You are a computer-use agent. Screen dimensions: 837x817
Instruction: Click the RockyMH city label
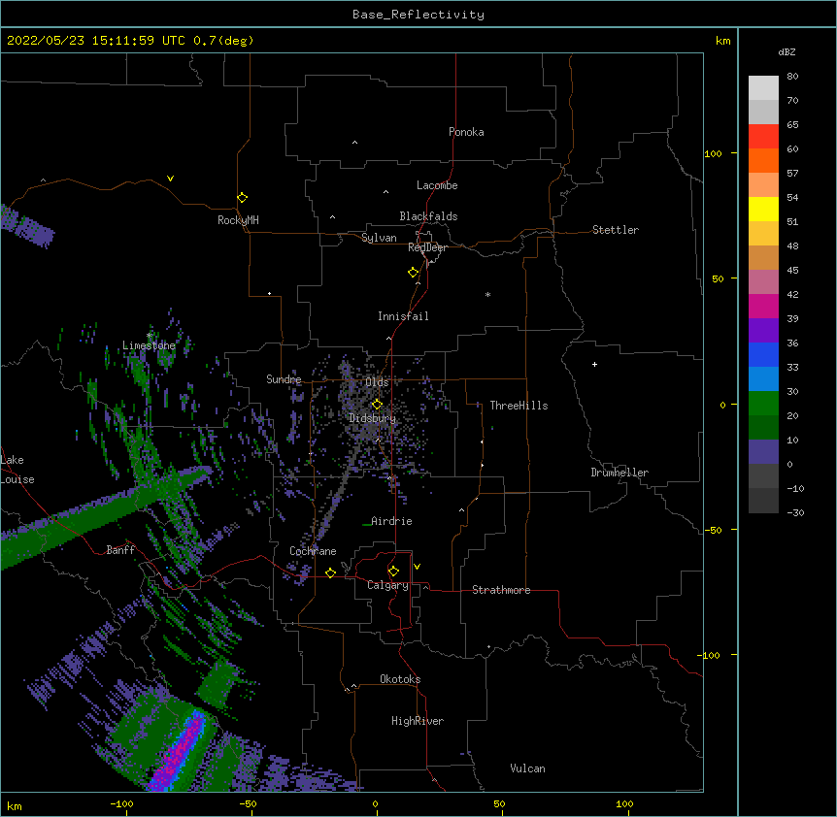(238, 220)
